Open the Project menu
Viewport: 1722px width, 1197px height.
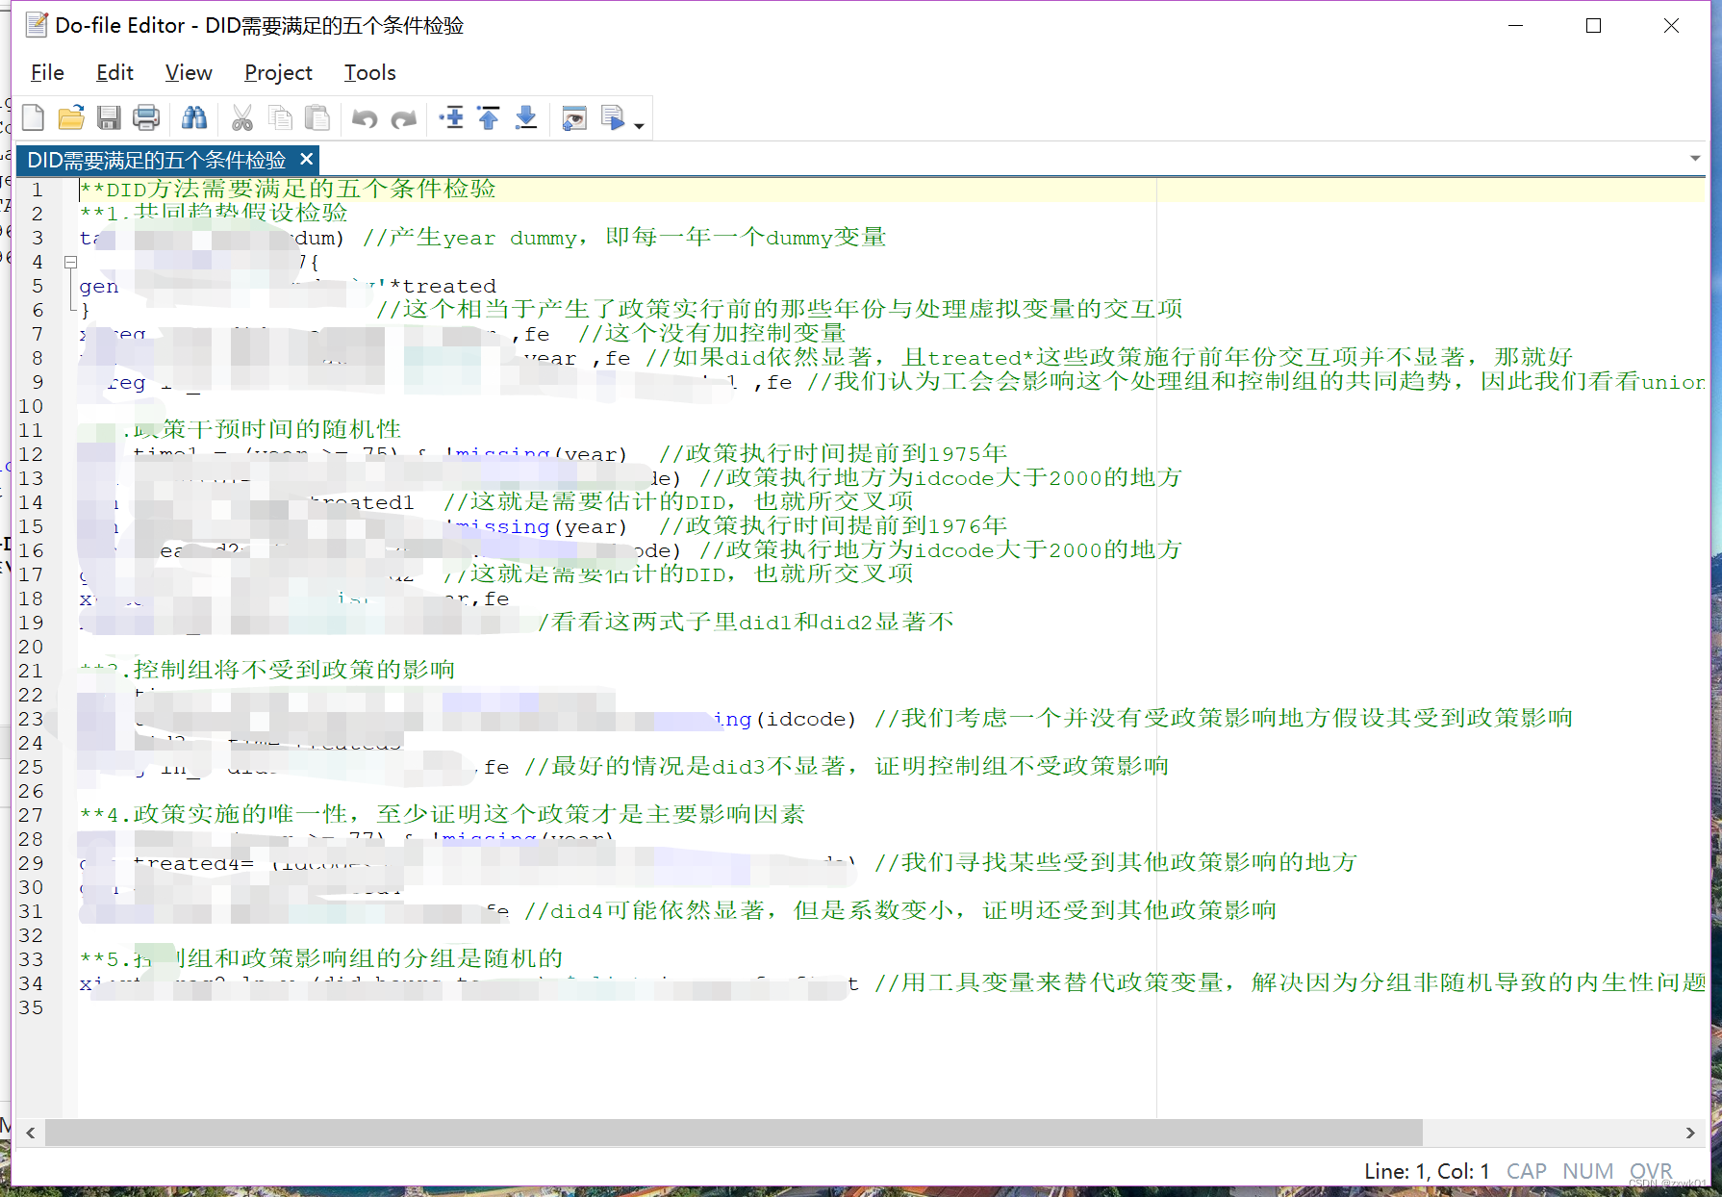(x=278, y=73)
